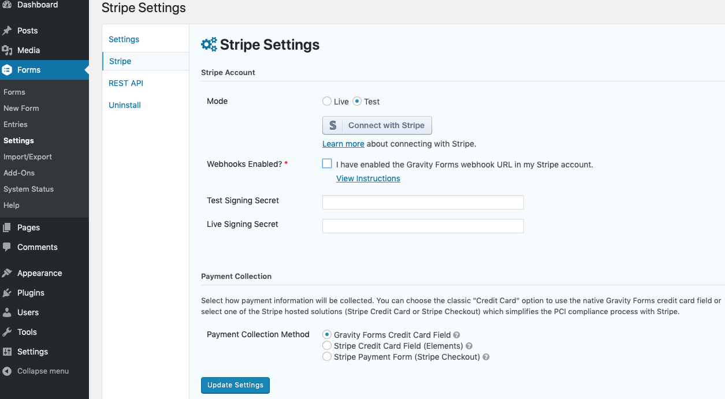Image resolution: width=725 pixels, height=399 pixels.
Task: Switch Mode to Live
Action: pyautogui.click(x=326, y=101)
